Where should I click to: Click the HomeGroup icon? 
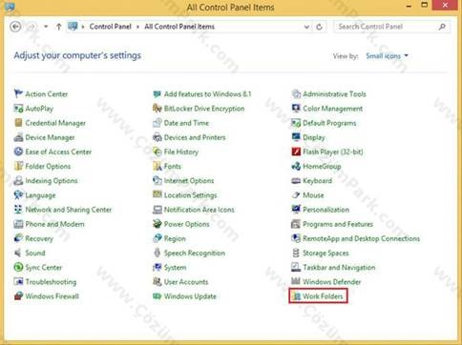coord(296,166)
